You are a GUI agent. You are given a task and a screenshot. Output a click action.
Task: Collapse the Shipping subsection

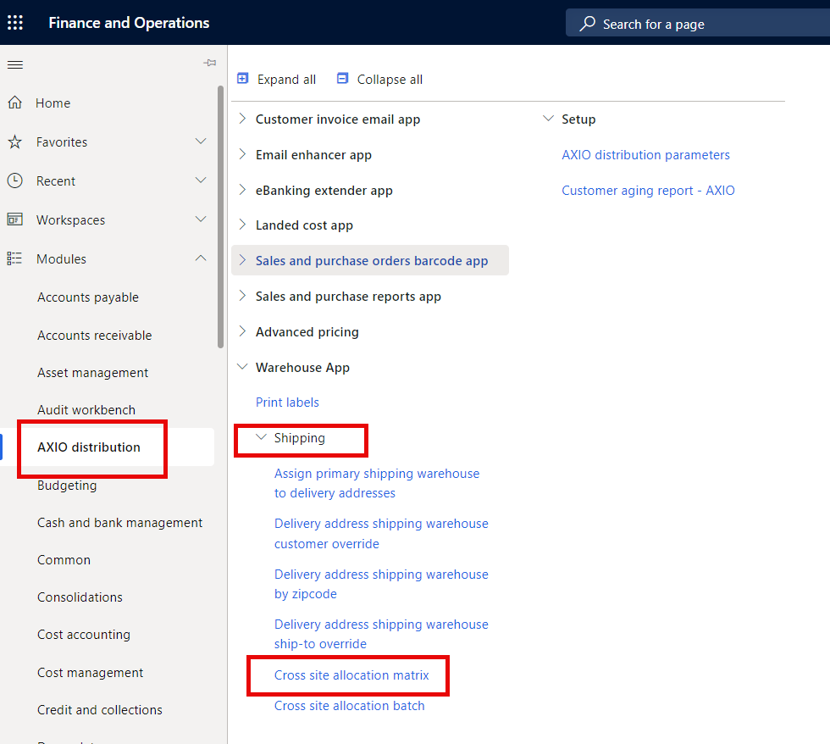tap(263, 438)
